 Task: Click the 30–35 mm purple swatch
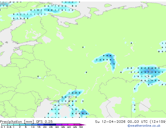(59, 125)
